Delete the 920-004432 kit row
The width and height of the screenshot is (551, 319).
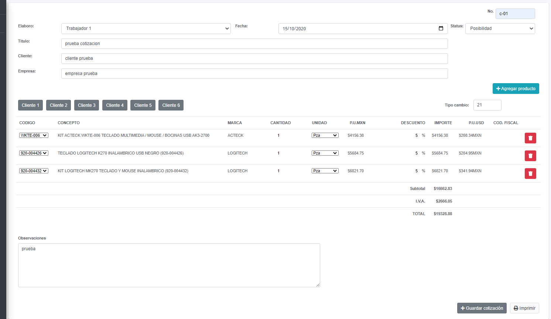coord(530,173)
